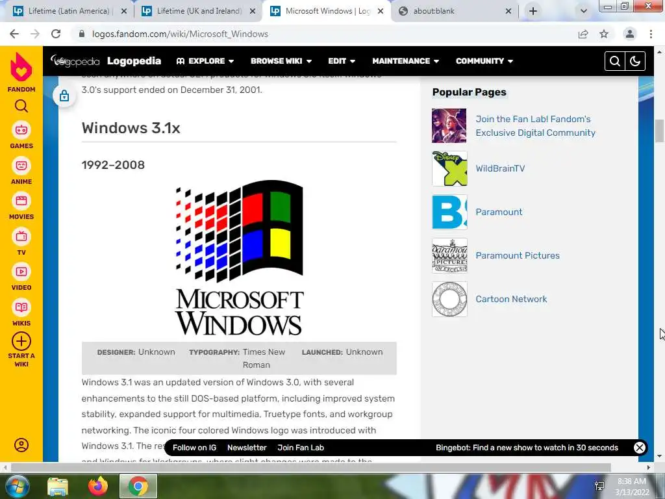Reload the page with refresh icon
Screen dimensions: 665x499
point(56,34)
